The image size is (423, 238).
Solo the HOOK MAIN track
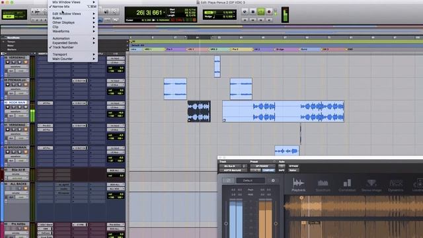(x=20, y=107)
